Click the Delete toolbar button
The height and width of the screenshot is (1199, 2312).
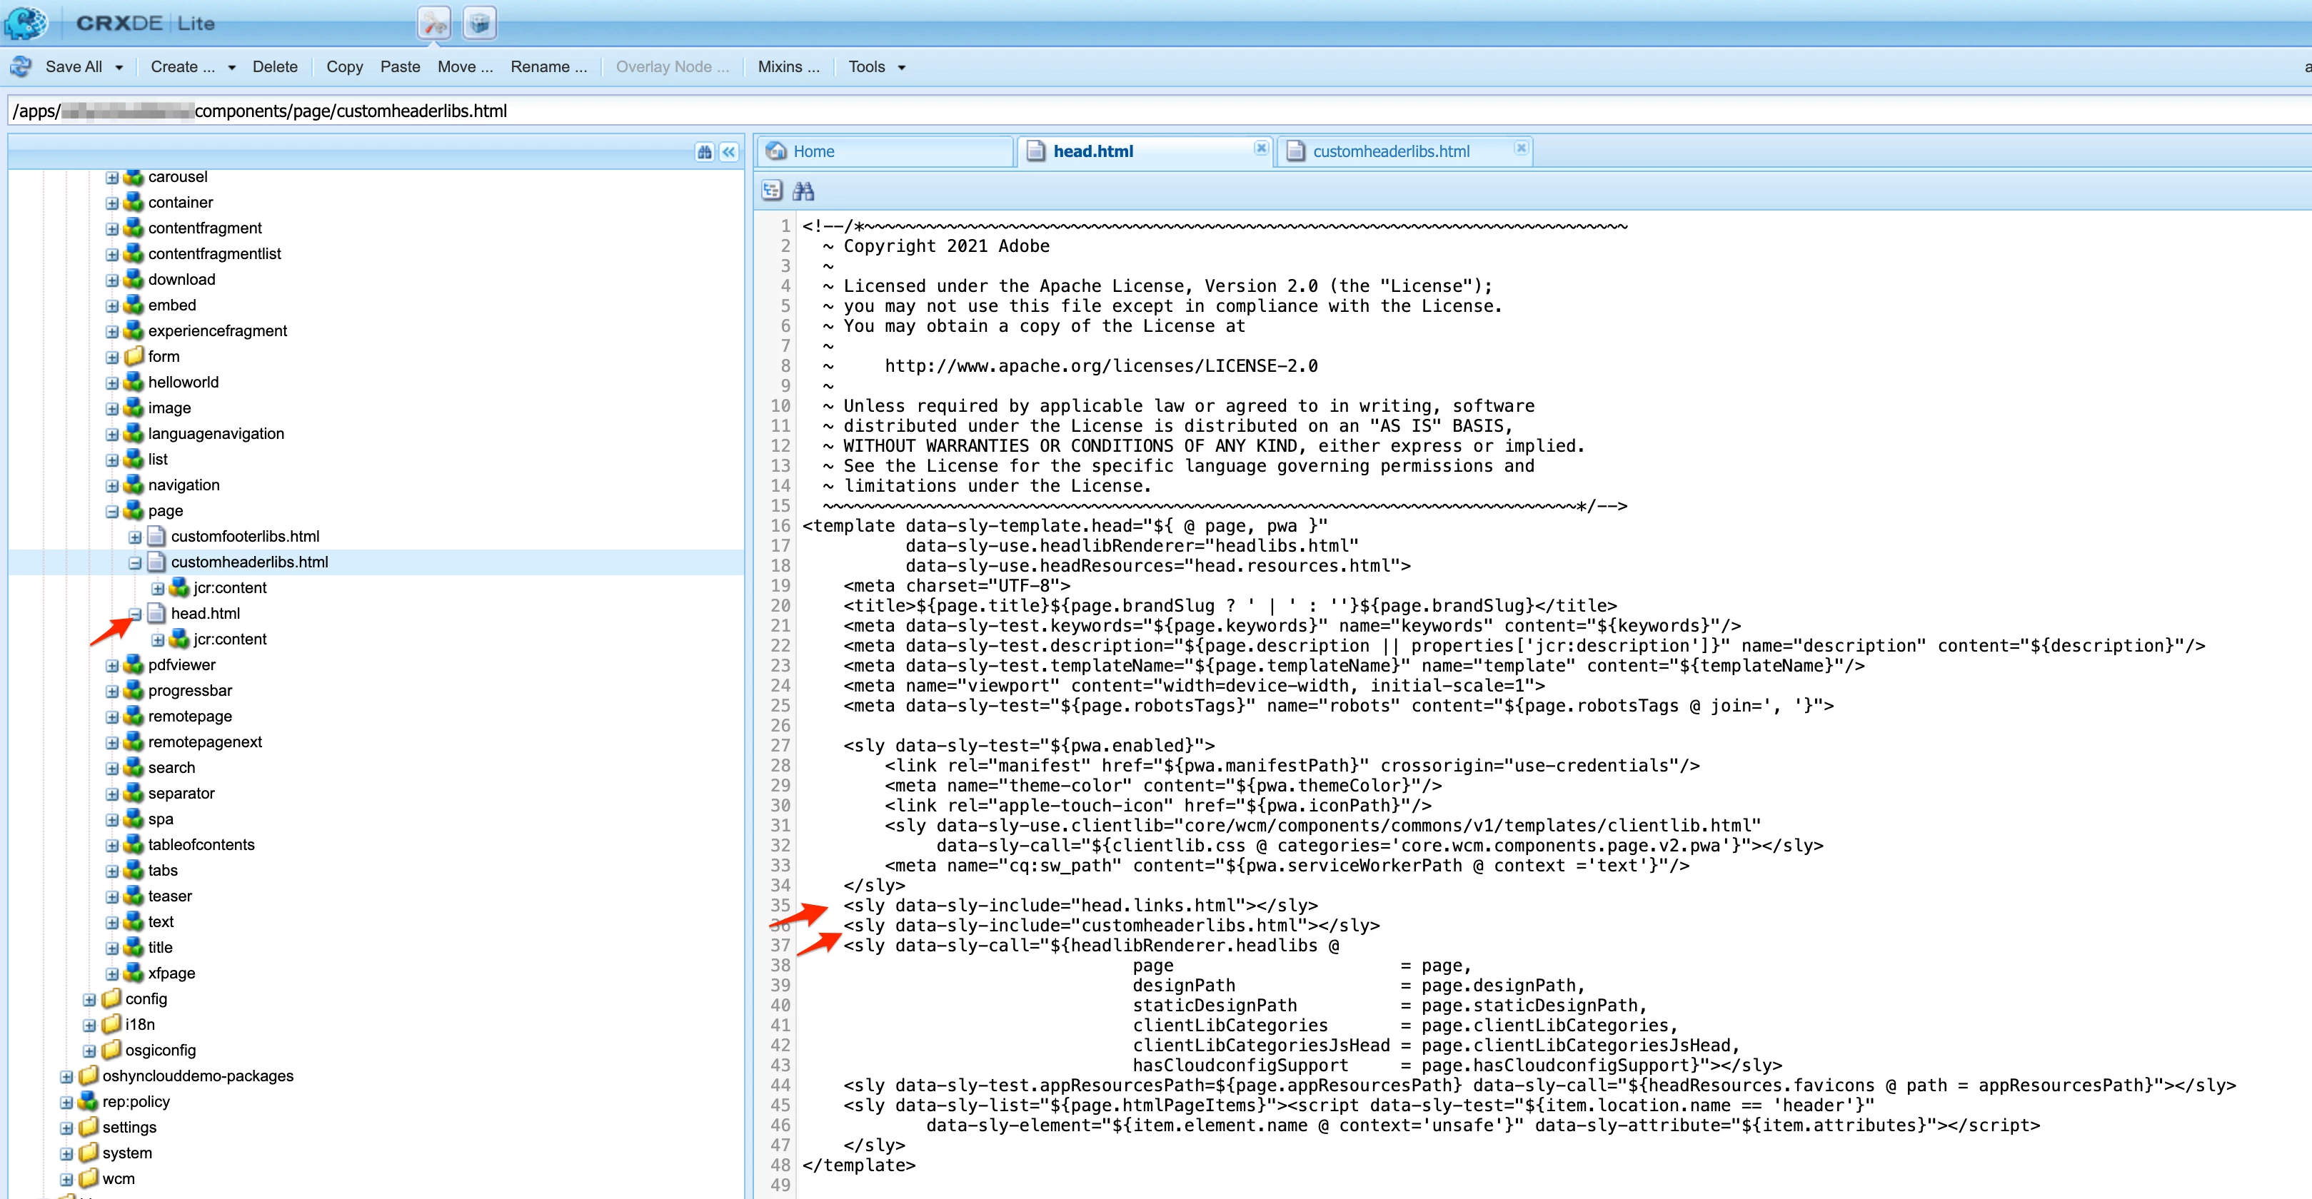pos(275,67)
